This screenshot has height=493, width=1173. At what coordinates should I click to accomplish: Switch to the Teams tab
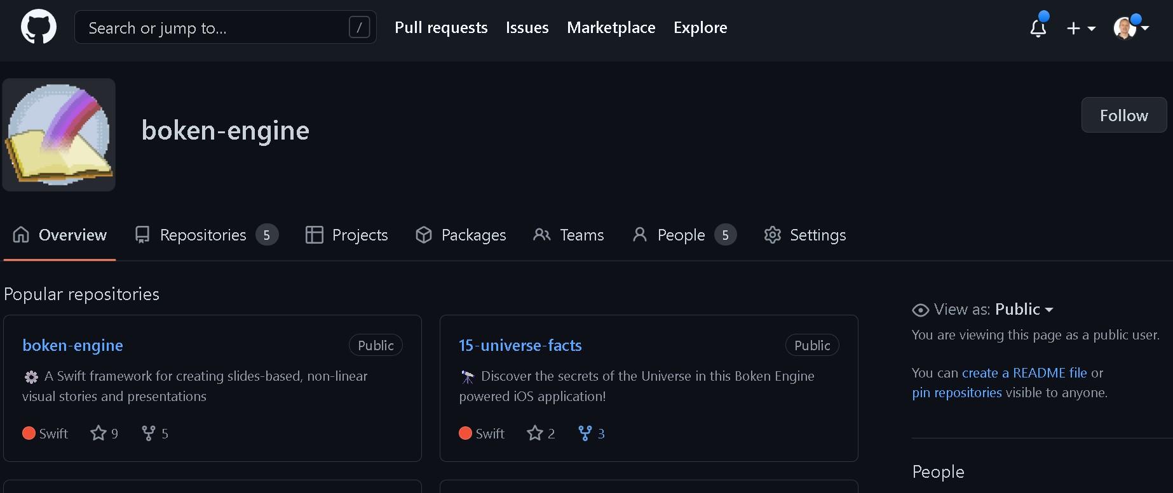click(x=569, y=235)
